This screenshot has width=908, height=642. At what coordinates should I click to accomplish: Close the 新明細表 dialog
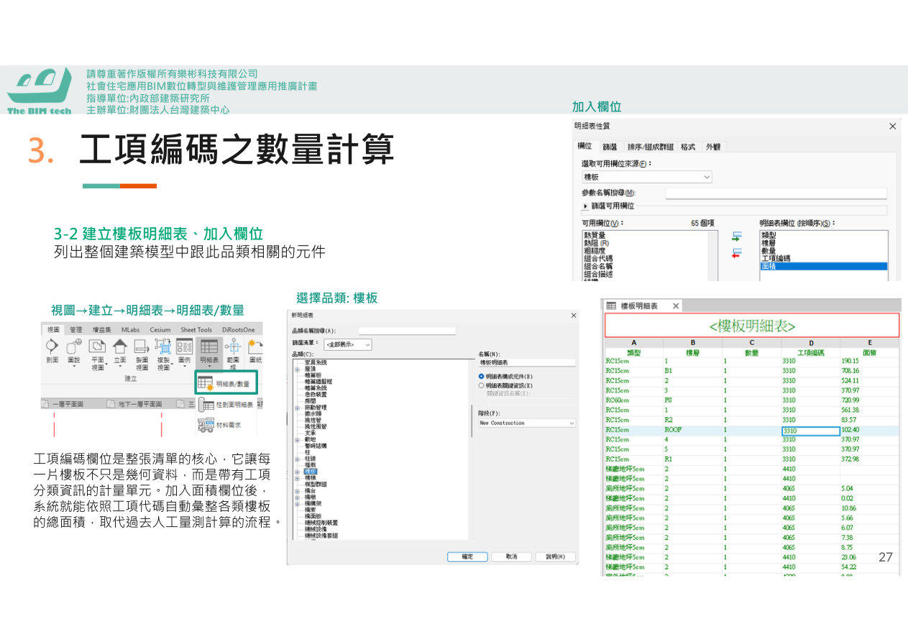573,316
